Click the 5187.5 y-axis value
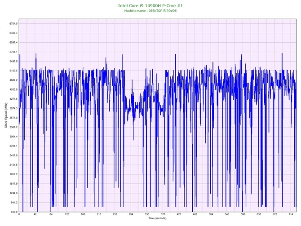Image resolution: width=301 pixels, height=226 pixels. 13,71
